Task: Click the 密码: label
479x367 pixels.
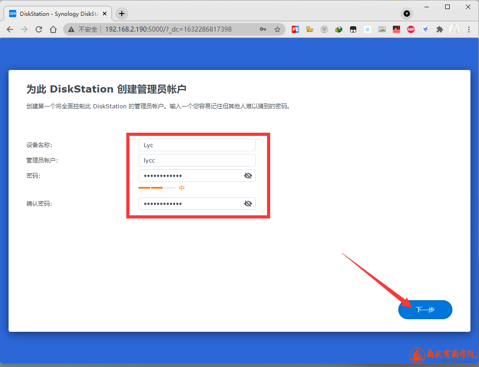Action: click(x=33, y=176)
